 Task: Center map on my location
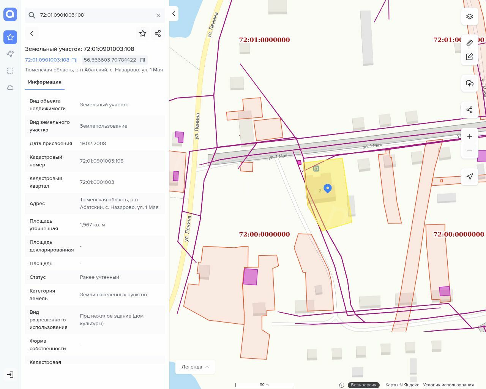tap(469, 176)
